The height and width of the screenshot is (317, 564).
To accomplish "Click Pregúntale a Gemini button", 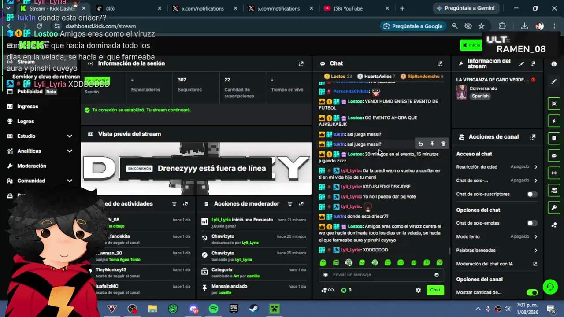I will (x=466, y=8).
